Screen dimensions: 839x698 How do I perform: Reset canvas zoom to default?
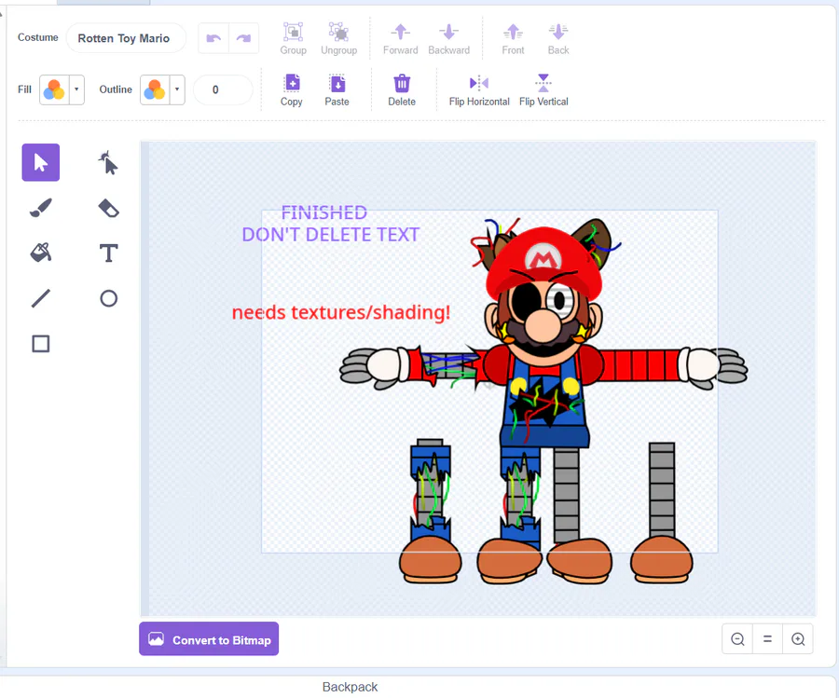point(767,638)
